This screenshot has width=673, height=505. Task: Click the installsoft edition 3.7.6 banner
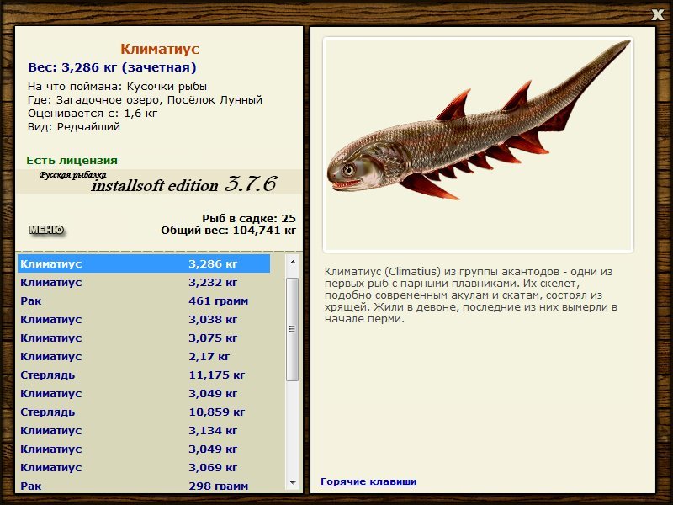[x=159, y=182]
